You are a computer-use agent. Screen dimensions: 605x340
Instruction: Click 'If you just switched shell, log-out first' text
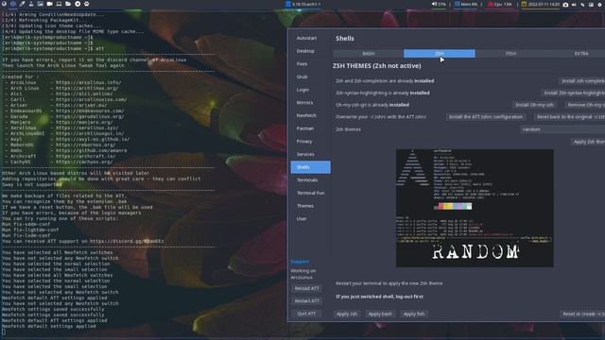(x=379, y=297)
